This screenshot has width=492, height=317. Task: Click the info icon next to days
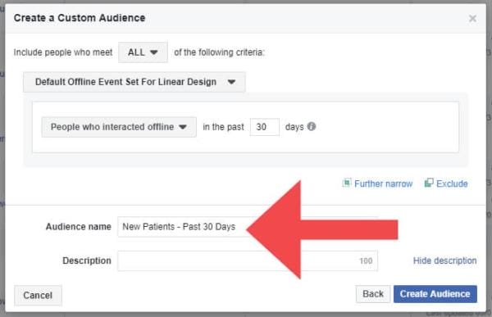[x=312, y=126]
